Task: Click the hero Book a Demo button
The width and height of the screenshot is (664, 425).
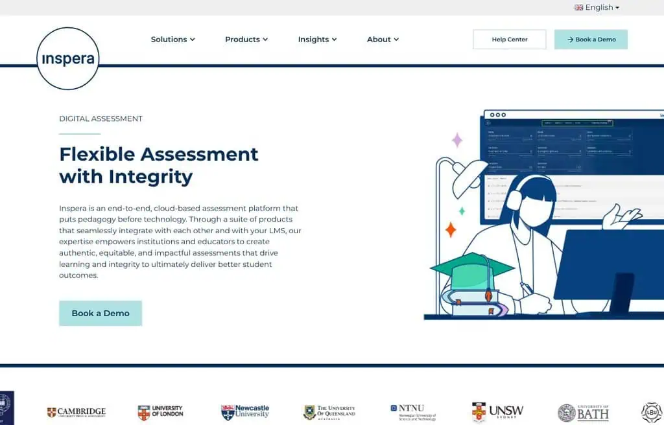Action: (x=101, y=314)
